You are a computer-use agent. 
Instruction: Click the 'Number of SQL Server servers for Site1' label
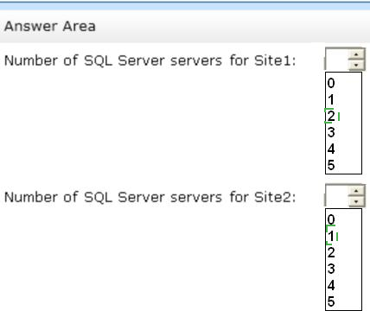[150, 60]
